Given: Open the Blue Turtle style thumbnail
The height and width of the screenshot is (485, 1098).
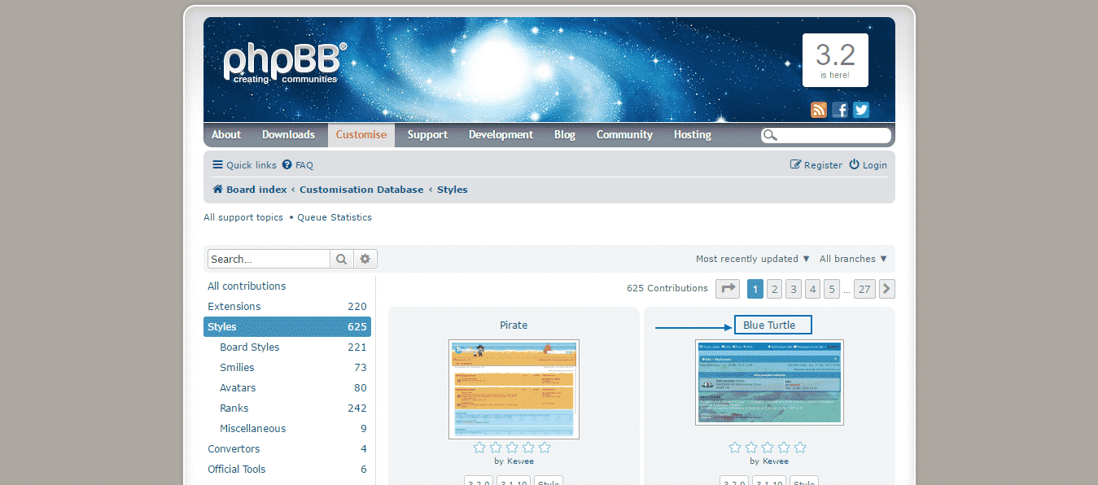Looking at the screenshot, I should (768, 382).
